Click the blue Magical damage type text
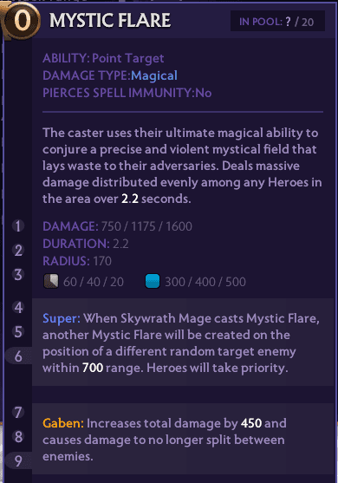This screenshot has width=338, height=483. tap(154, 75)
